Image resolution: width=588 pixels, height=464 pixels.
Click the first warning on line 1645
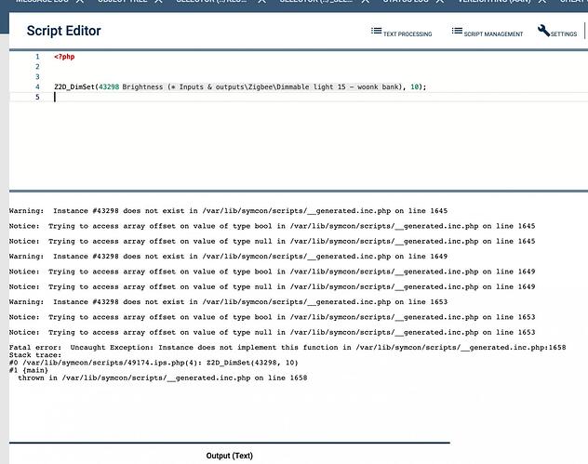pos(228,211)
